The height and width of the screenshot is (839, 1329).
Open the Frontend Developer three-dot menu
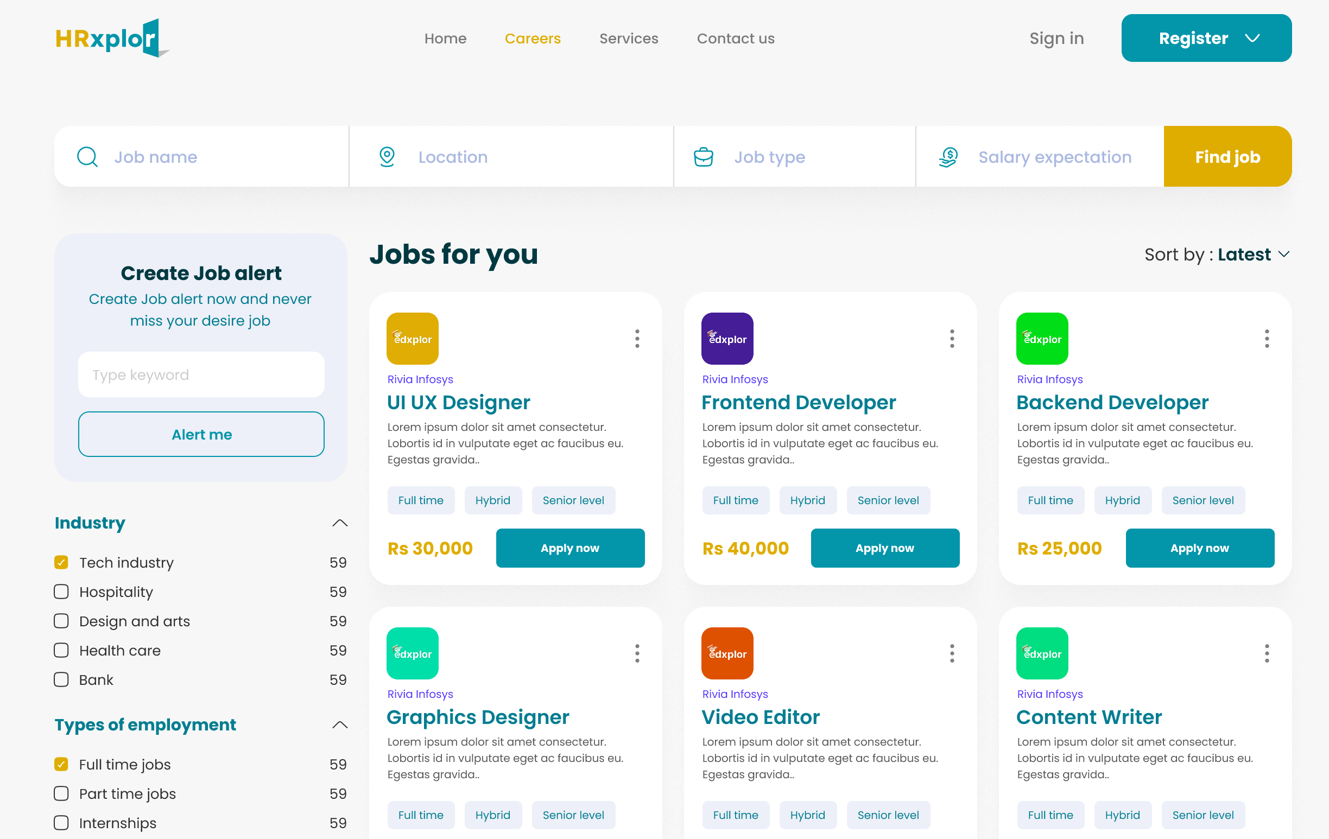click(952, 338)
